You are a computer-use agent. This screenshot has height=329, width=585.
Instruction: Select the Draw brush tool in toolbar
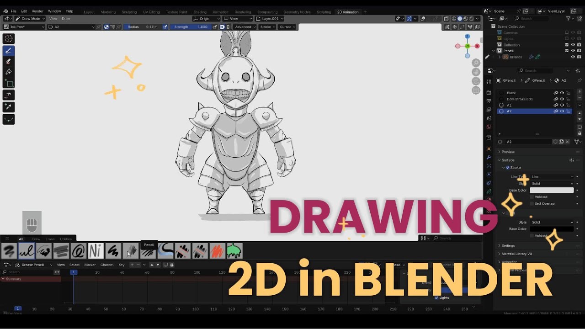coord(9,50)
